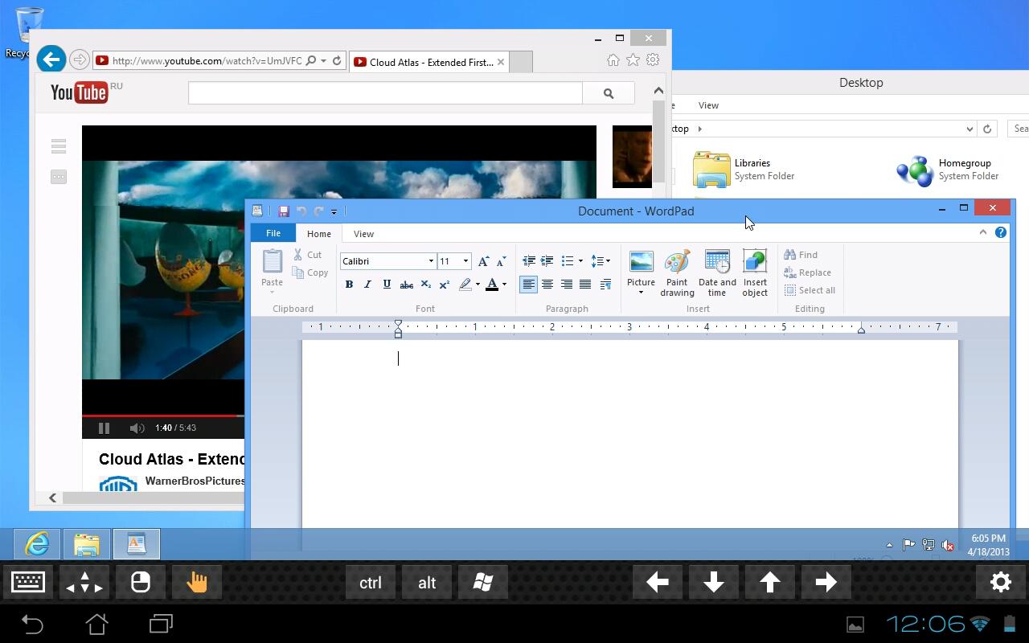This screenshot has height=643, width=1029.
Task: Click the strikethrough icon
Action: point(406,285)
